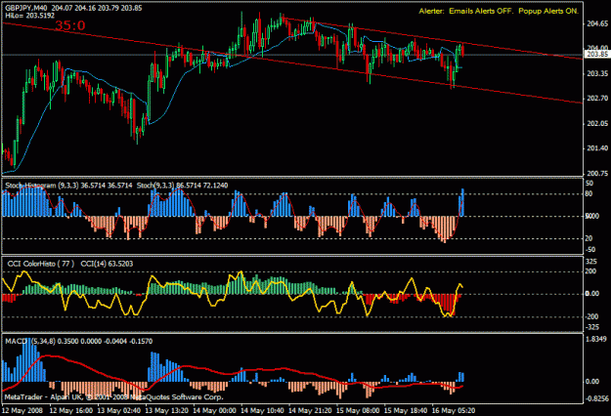Select the 14 May 21:20 time label
611x416 pixels.
310,410
